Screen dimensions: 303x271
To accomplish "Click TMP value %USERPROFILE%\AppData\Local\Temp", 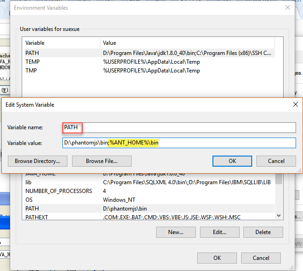I will 151,71.
